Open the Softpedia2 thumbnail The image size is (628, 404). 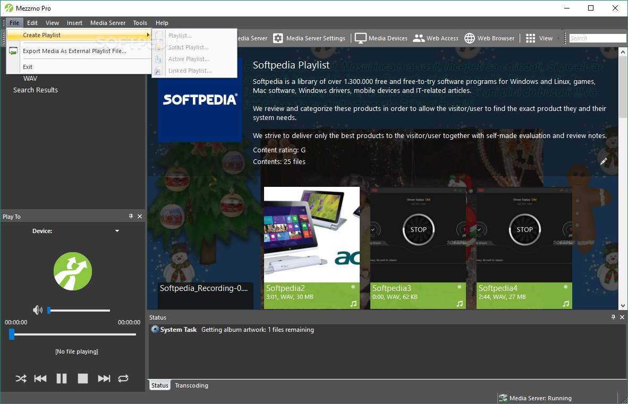coord(311,235)
